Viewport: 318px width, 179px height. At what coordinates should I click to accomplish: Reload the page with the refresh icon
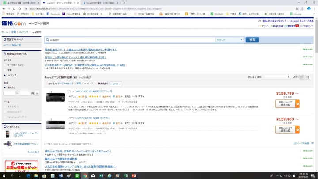tap(14, 8)
